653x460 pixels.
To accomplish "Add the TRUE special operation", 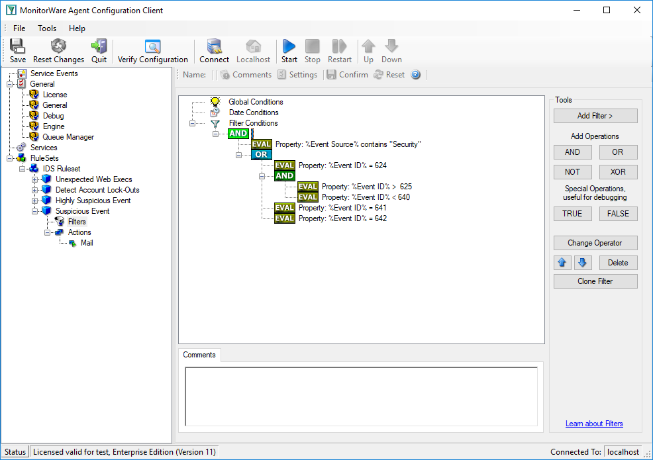I will [572, 214].
